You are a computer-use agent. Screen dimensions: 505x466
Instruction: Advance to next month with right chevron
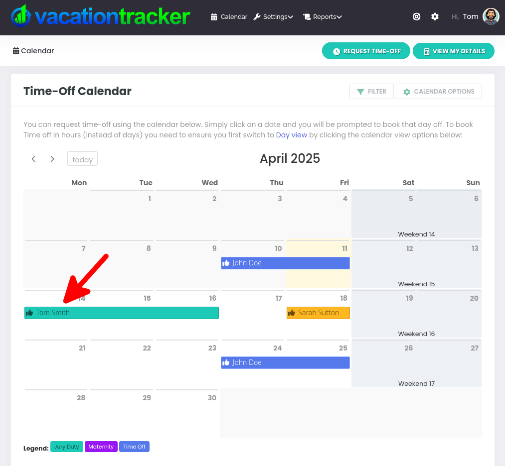52,159
